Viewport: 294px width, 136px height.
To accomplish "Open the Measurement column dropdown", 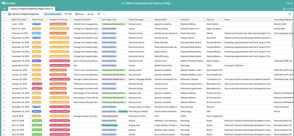I will (x=177, y=20).
